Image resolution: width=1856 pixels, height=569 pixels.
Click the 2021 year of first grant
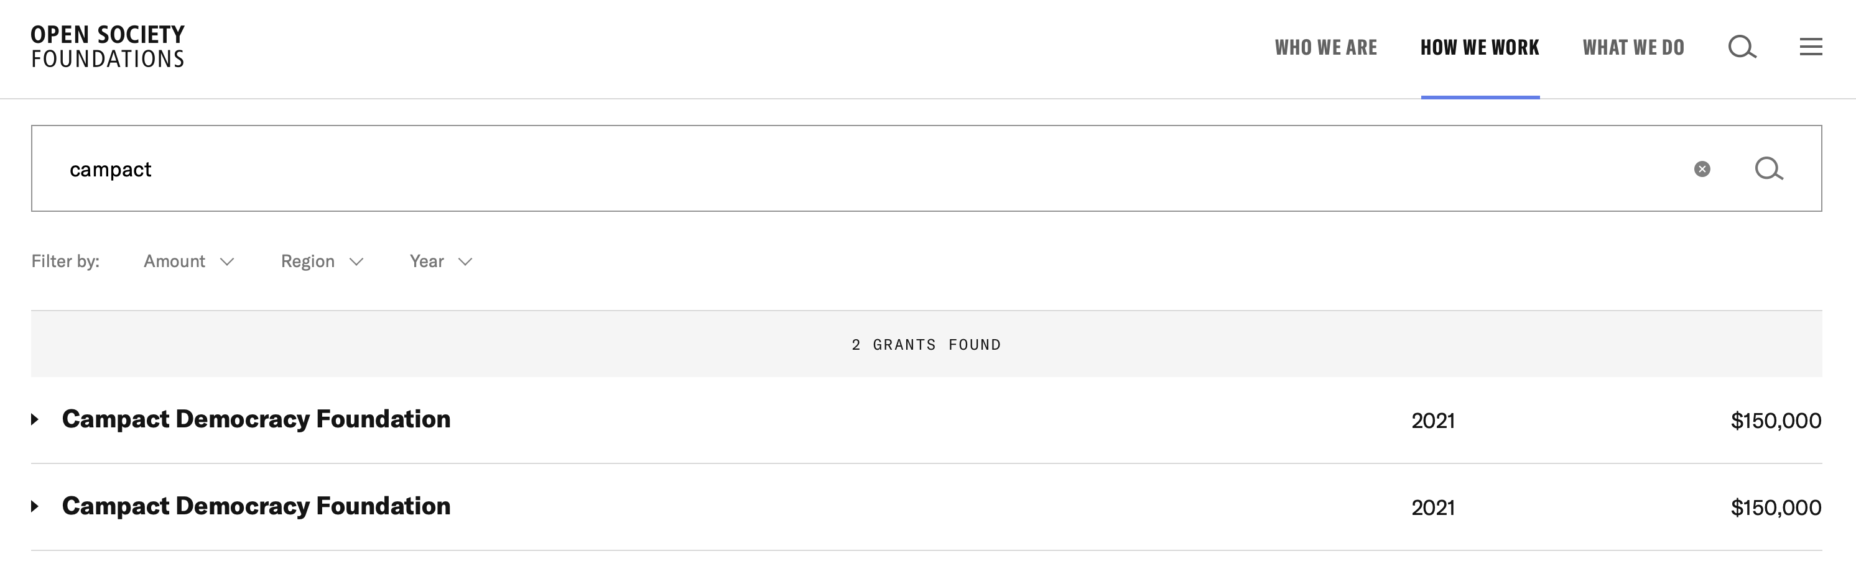click(x=1432, y=421)
